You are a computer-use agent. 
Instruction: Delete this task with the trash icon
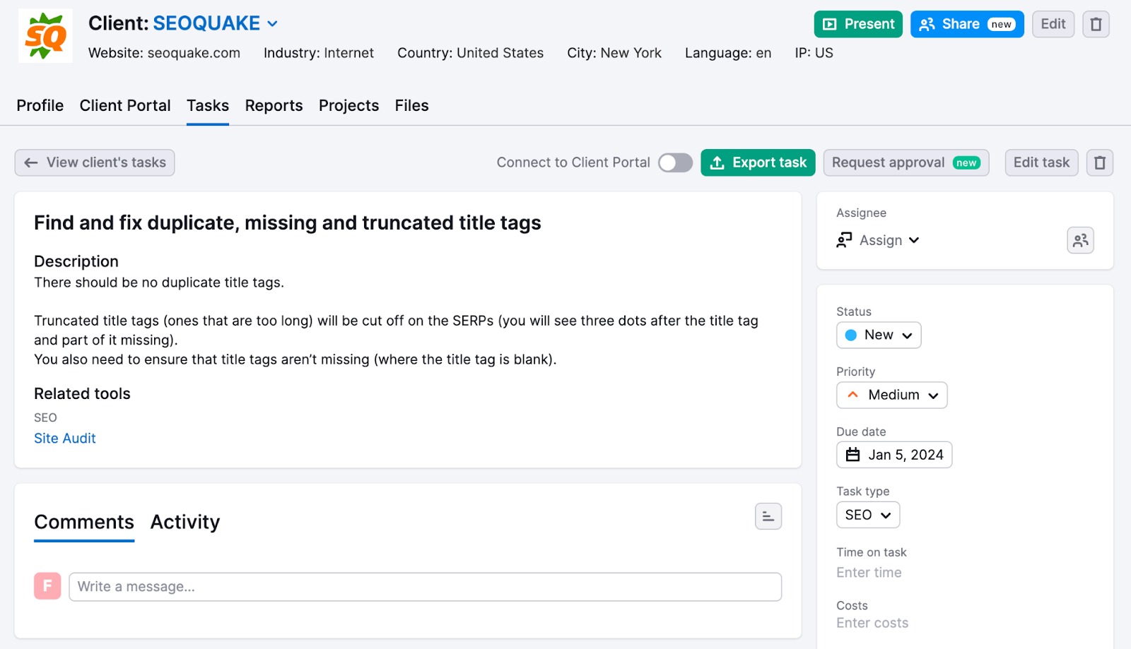[x=1100, y=162]
